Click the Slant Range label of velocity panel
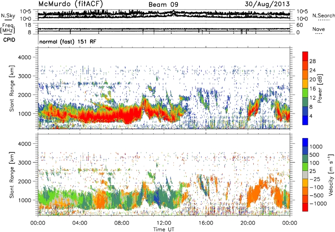The height and width of the screenshot is (232, 335). pyautogui.click(x=12, y=175)
